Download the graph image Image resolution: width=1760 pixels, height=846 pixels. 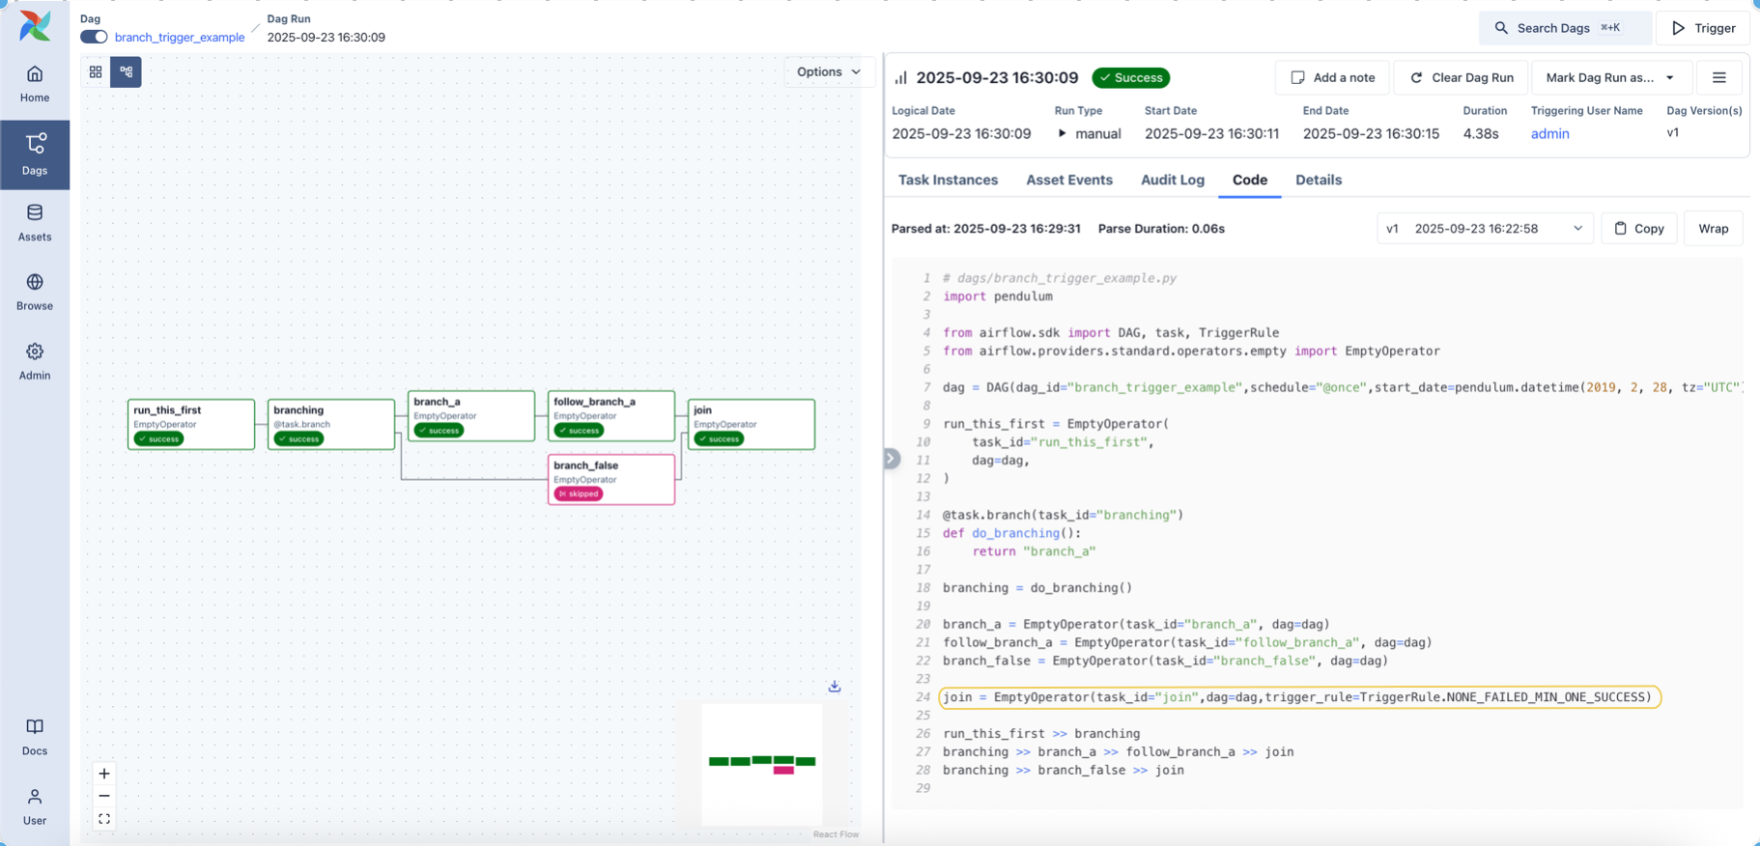[835, 687]
